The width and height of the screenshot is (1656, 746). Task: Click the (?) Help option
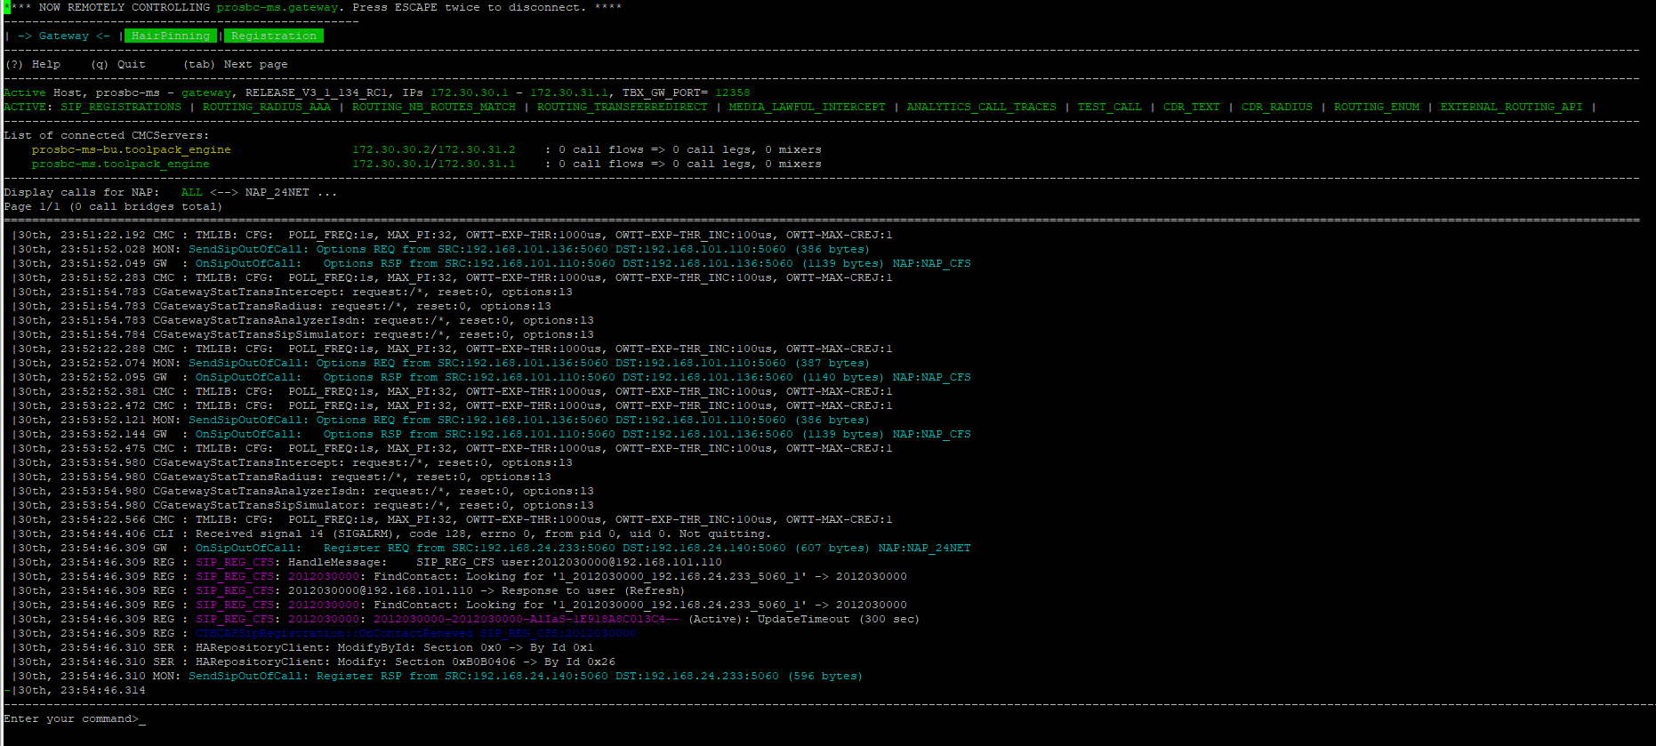point(33,64)
